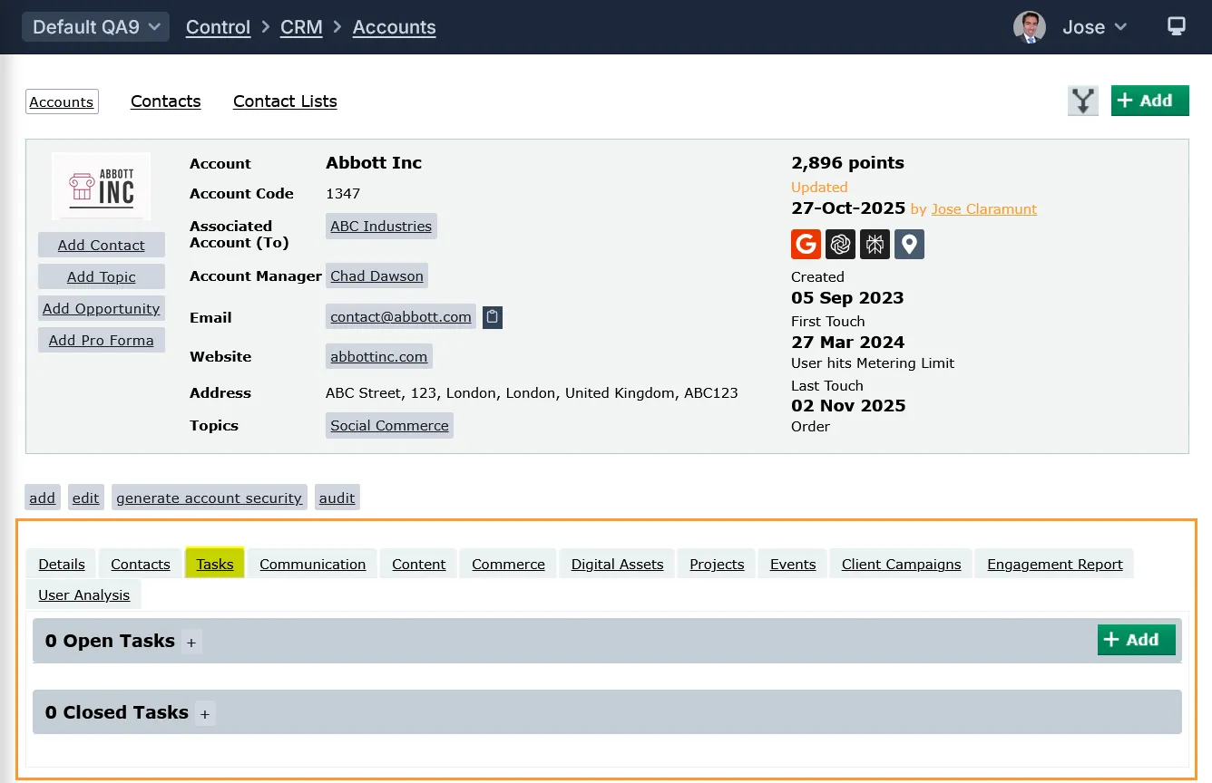The image size is (1212, 783).
Task: Click the Abbott Inc logo thumbnail
Action: click(x=102, y=186)
